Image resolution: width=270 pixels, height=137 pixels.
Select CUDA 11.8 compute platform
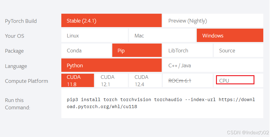point(78,80)
